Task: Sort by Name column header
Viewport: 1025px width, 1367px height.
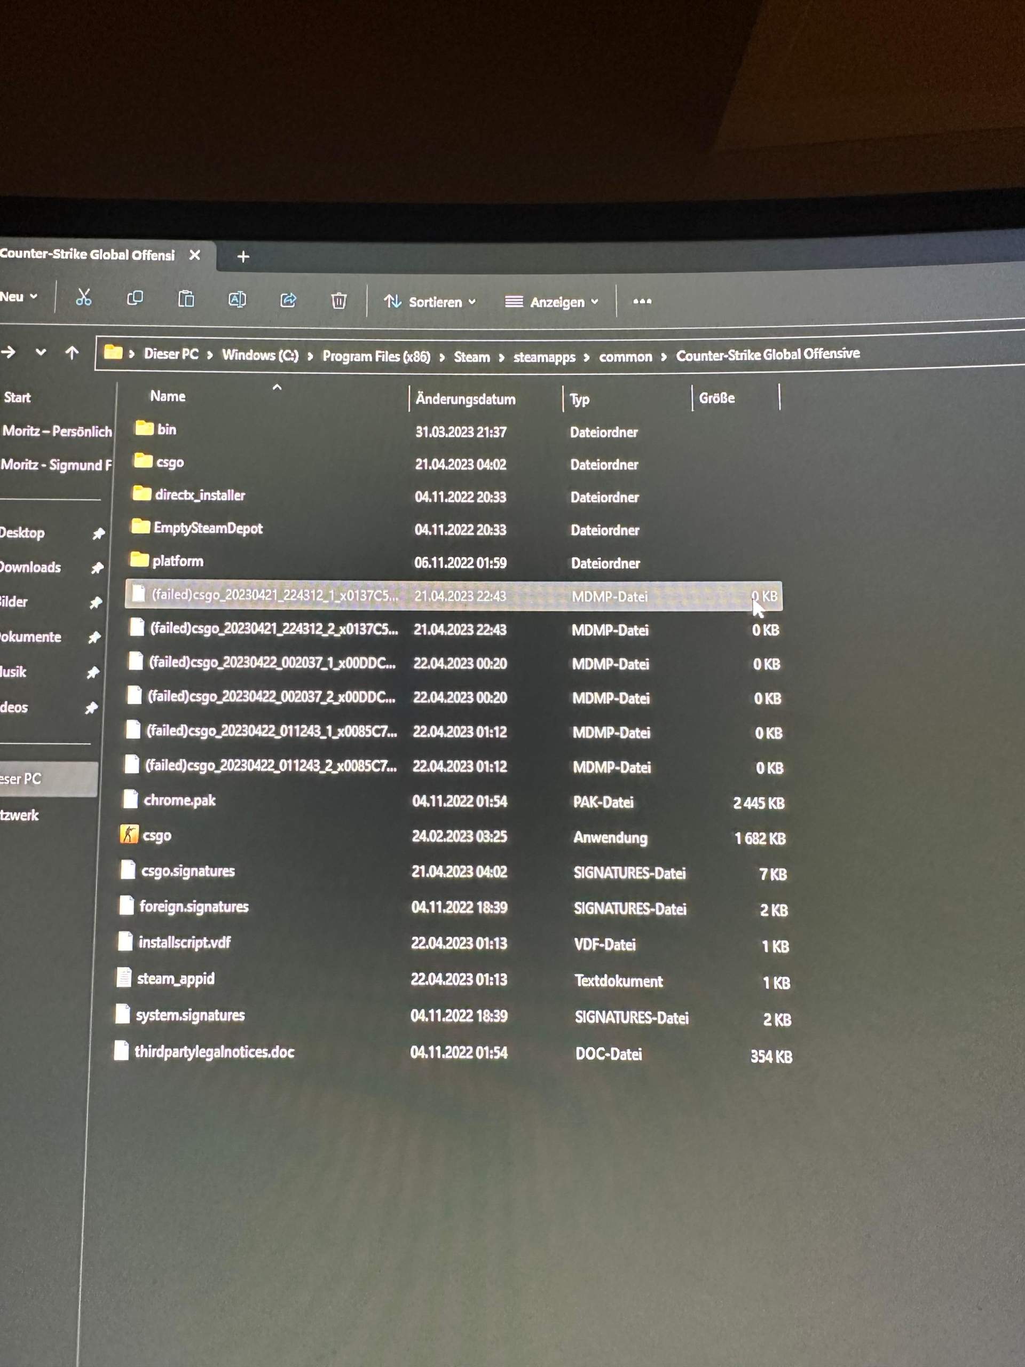Action: coord(168,396)
